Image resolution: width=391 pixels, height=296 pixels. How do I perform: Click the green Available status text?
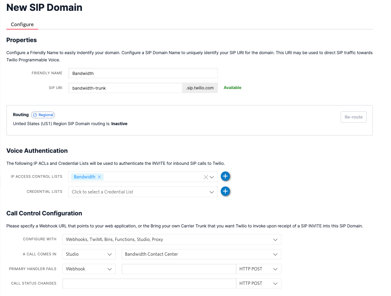233,88
